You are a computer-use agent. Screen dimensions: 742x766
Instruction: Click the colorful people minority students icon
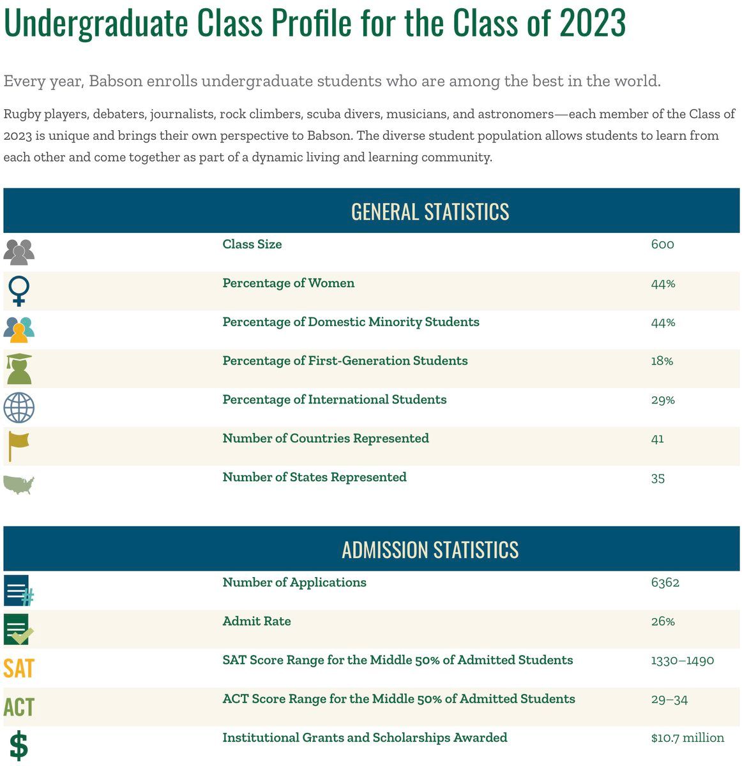tap(19, 329)
